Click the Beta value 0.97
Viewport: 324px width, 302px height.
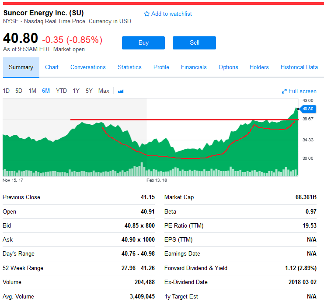point(311,211)
